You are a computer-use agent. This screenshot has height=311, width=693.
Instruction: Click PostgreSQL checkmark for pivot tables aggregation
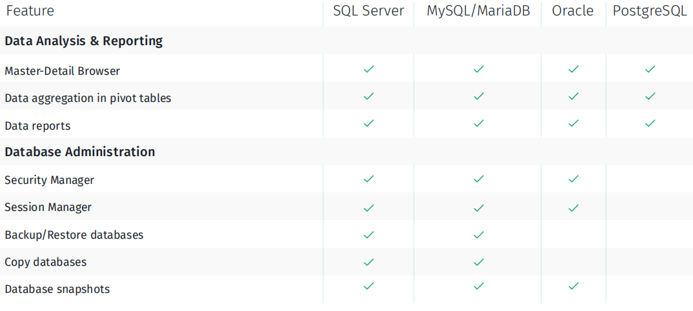tap(650, 95)
